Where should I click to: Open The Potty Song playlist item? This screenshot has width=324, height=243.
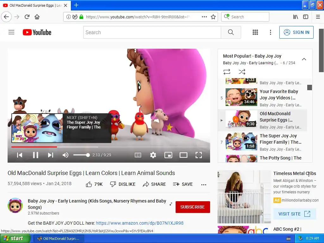pos(262,158)
